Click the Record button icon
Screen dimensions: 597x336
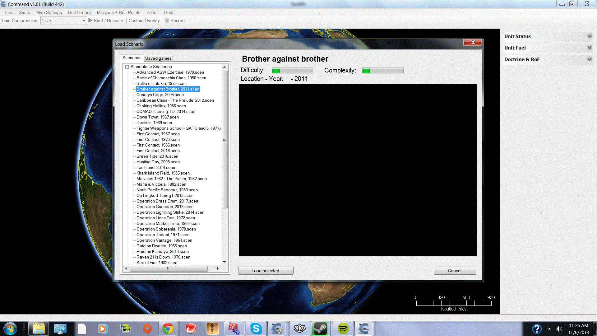click(167, 21)
